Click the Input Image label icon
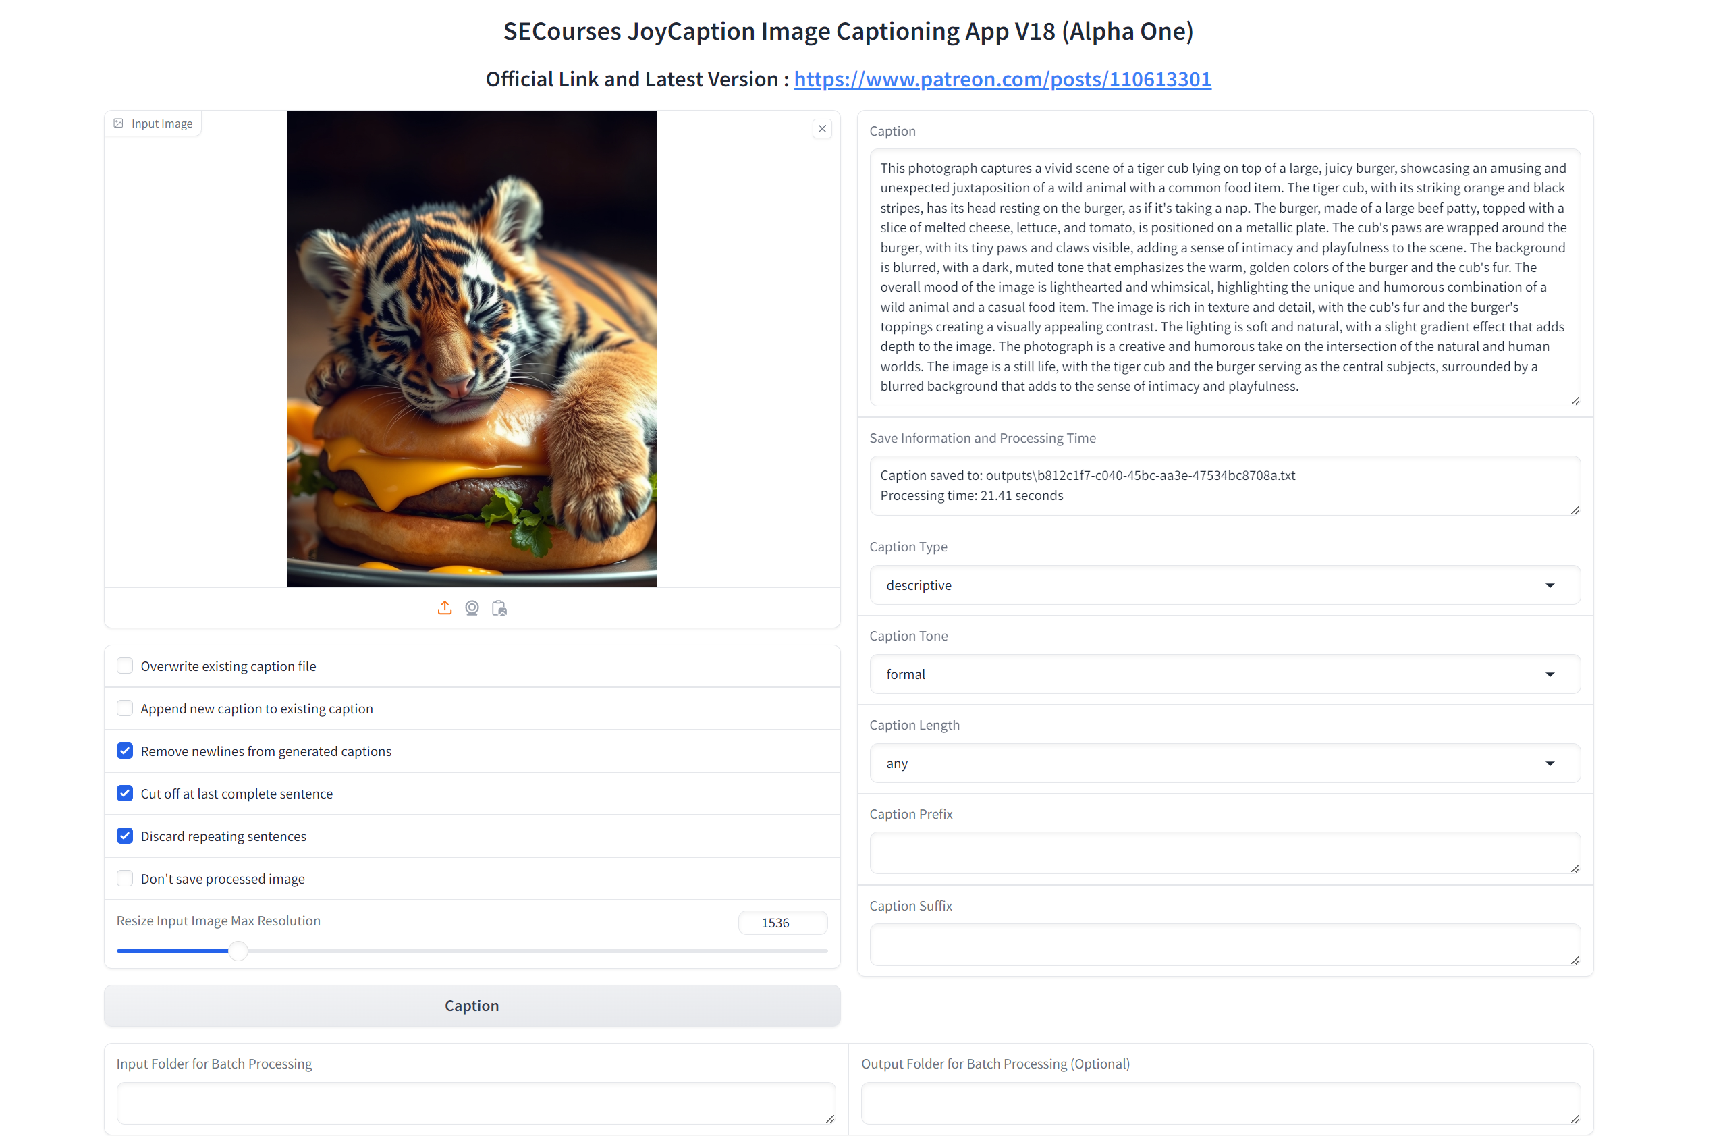This screenshot has width=1725, height=1136. (x=118, y=124)
